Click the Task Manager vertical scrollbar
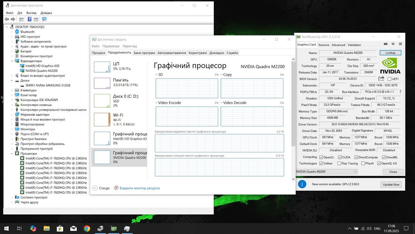415x234 pixels. tap(293, 119)
